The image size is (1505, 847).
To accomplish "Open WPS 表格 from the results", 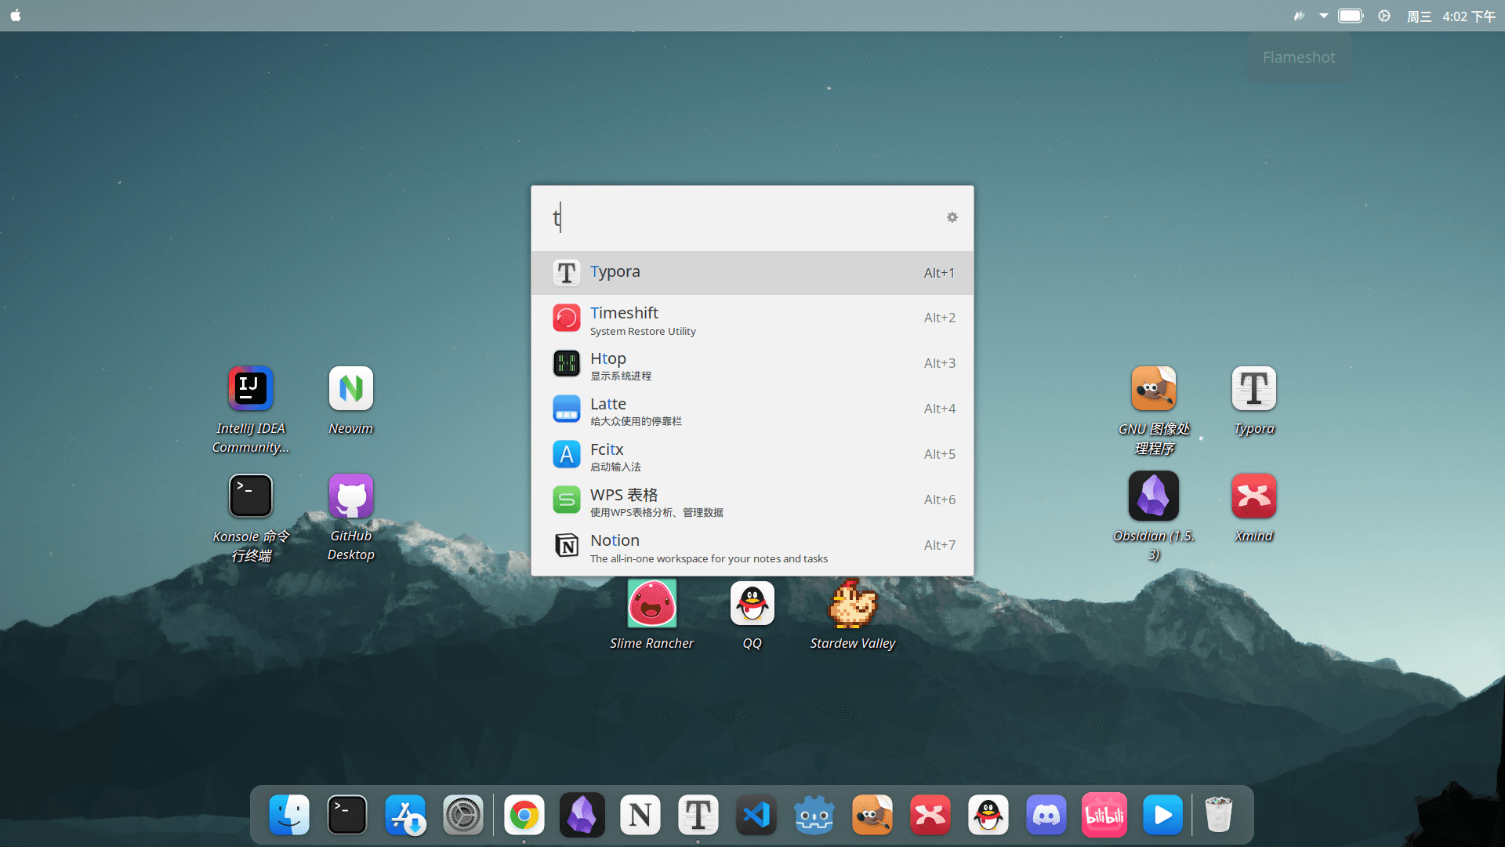I will 752,500.
